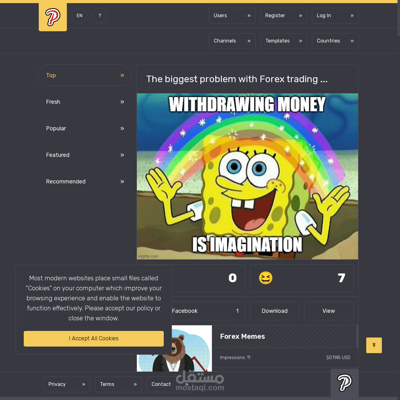
Task: Browse the Channels section
Action: pyautogui.click(x=232, y=41)
